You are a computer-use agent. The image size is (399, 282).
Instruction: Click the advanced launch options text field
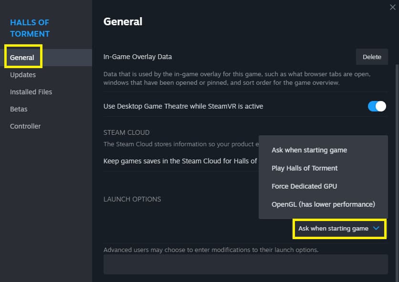point(245,264)
